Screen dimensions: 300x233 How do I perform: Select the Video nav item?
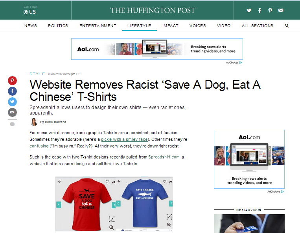click(x=224, y=26)
